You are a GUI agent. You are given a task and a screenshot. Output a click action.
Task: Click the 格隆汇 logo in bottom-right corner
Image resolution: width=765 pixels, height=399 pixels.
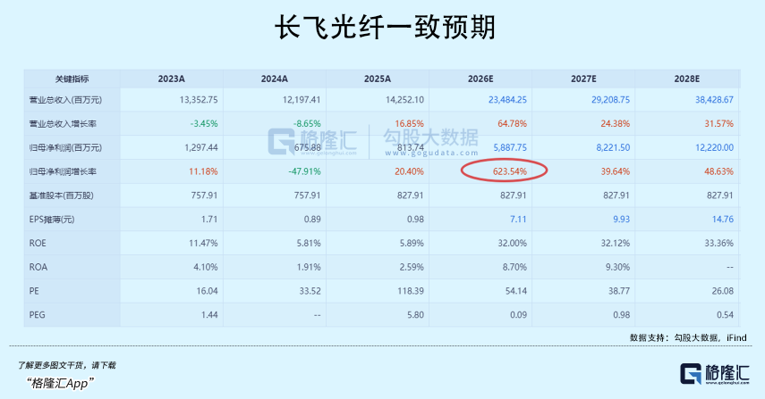click(x=714, y=374)
